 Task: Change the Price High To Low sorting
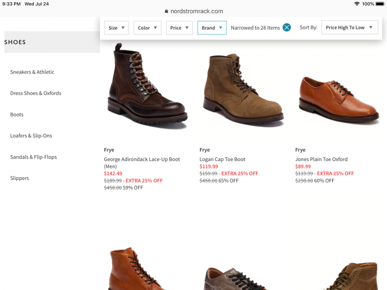(349, 28)
